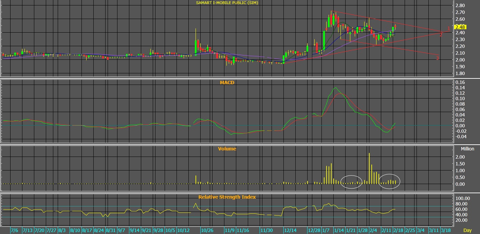Viewport: 480px width, 234px height.
Task: Click the 40.00 RSI axis value
Action: point(462,215)
